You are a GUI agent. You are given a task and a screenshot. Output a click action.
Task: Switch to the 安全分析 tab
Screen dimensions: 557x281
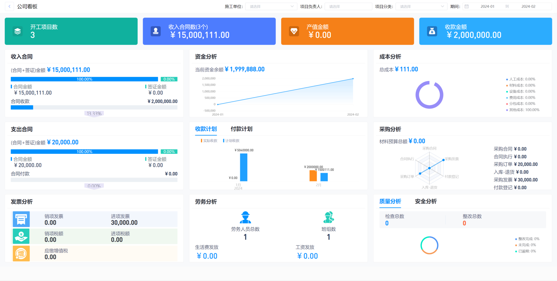click(426, 201)
